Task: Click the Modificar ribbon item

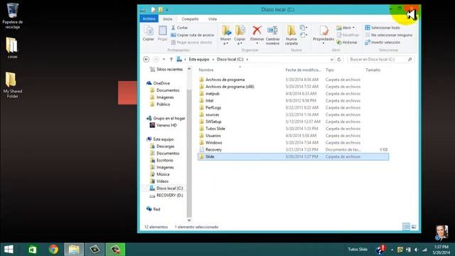Action: tap(348, 35)
